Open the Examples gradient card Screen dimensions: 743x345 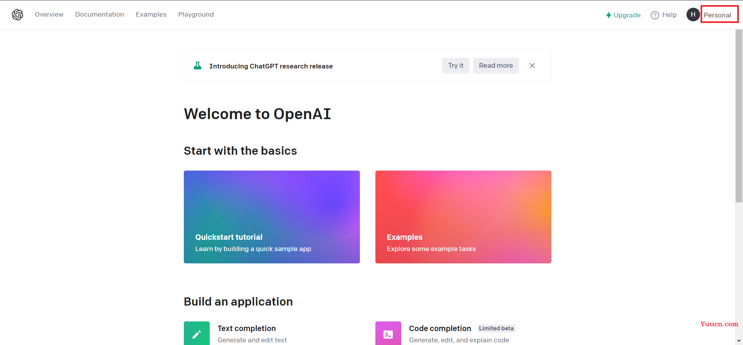coord(463,217)
